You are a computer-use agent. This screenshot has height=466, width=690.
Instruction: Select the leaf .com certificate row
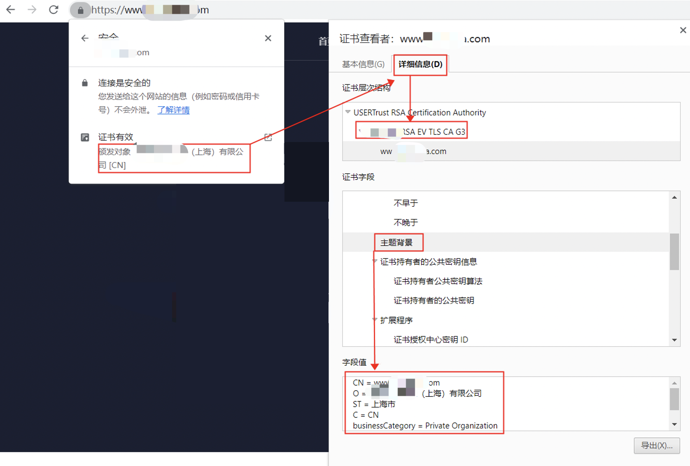[511, 151]
